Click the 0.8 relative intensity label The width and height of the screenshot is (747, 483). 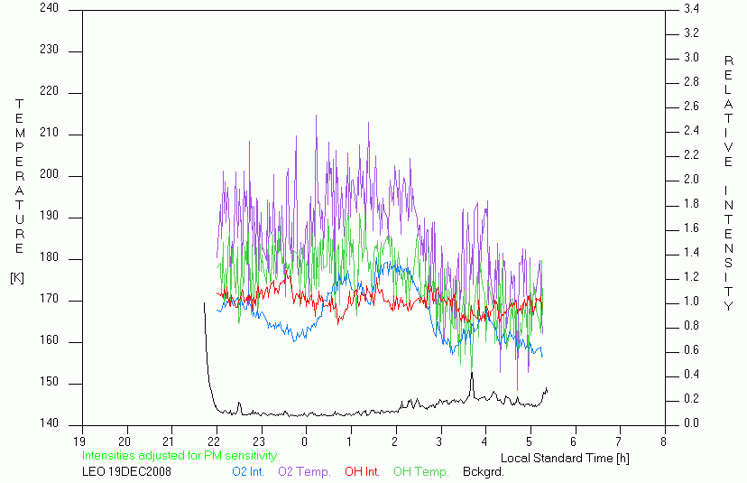coord(691,326)
